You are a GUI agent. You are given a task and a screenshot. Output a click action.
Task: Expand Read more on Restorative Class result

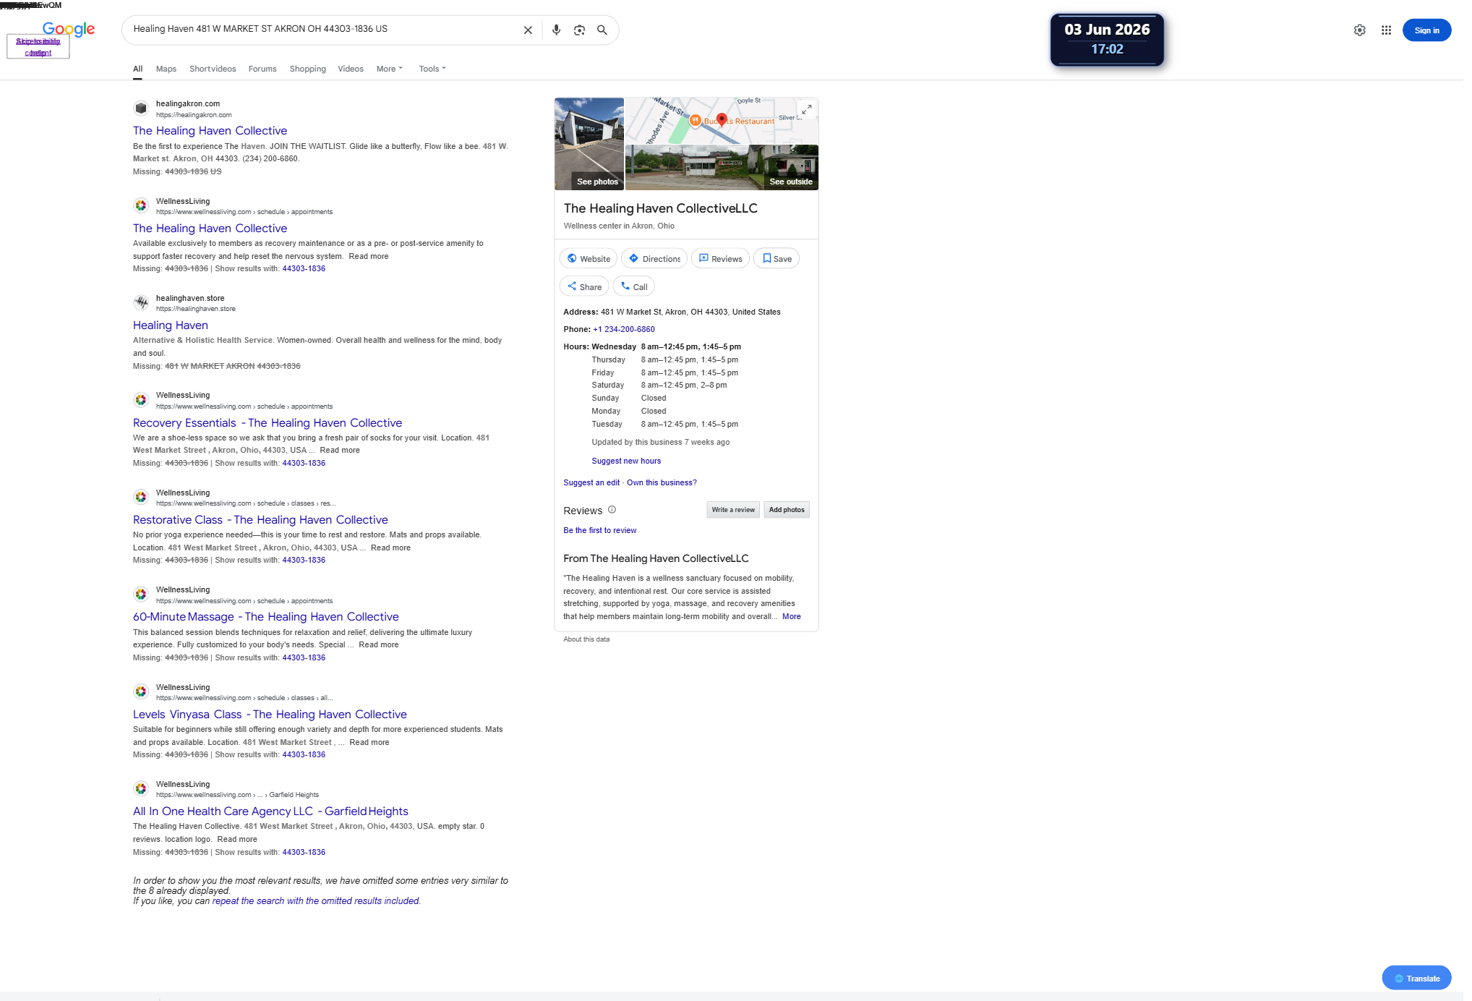390,548
